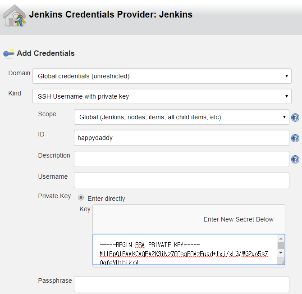Open the Kind dropdown
302x294 pixels.
click(162, 96)
